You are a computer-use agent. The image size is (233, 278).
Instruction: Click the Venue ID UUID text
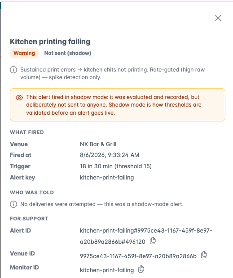(x=138, y=256)
